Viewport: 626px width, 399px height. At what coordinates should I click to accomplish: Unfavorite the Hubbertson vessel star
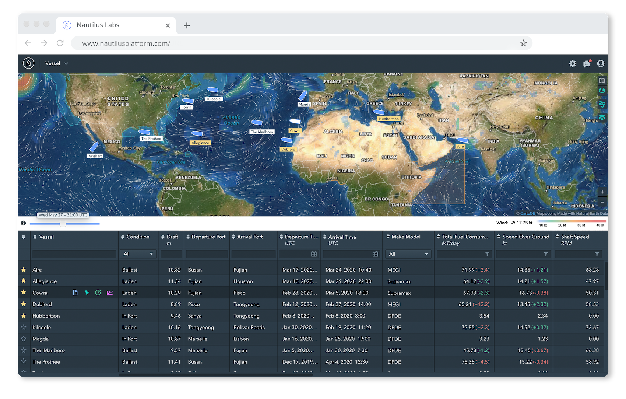pos(24,315)
